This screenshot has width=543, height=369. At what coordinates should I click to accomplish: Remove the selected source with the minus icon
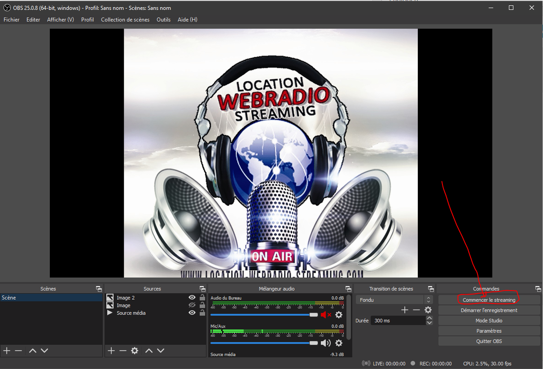(123, 351)
